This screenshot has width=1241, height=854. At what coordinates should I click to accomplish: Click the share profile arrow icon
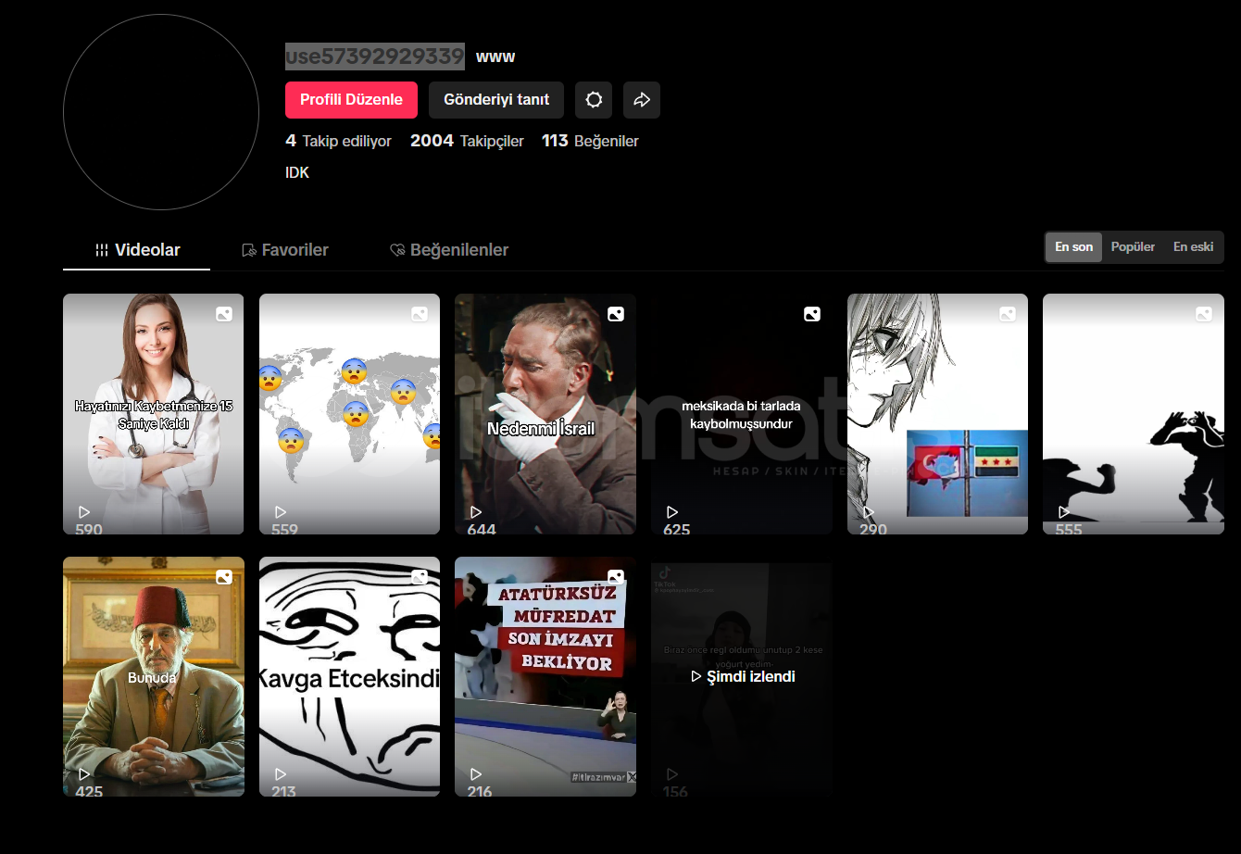(642, 100)
